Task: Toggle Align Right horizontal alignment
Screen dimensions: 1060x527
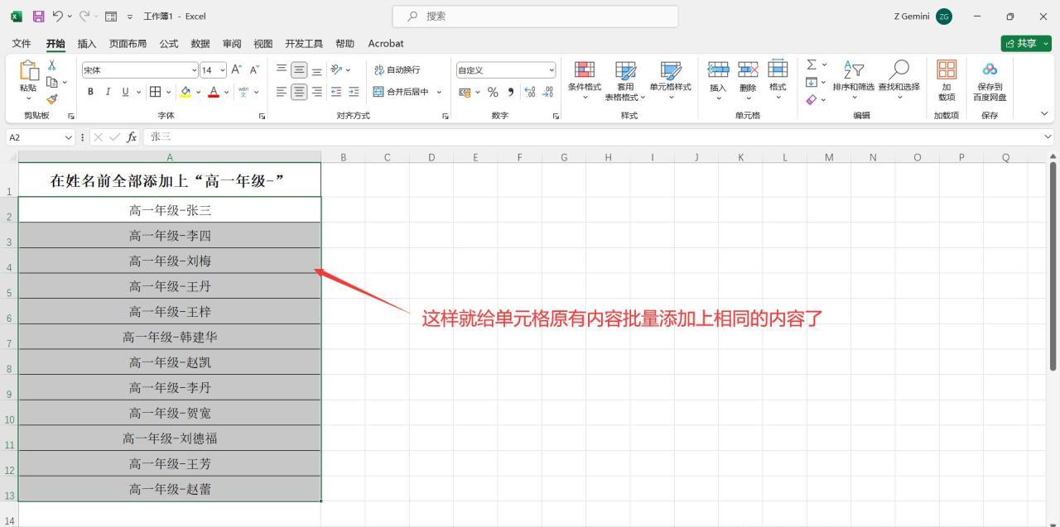Action: (x=316, y=92)
